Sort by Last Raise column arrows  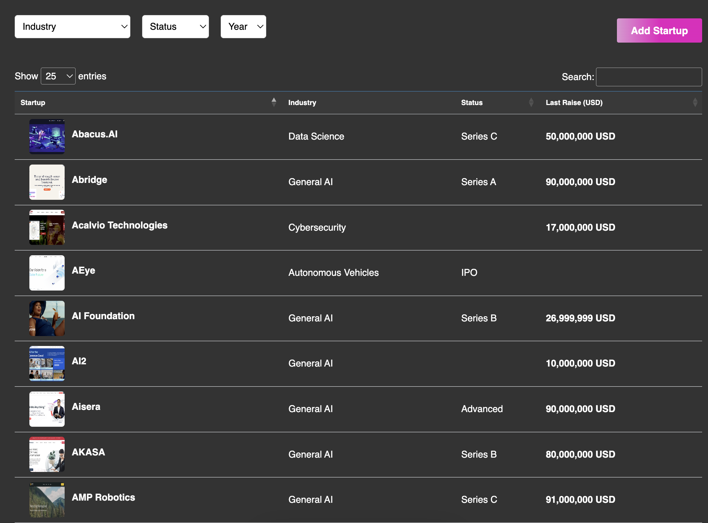point(695,102)
